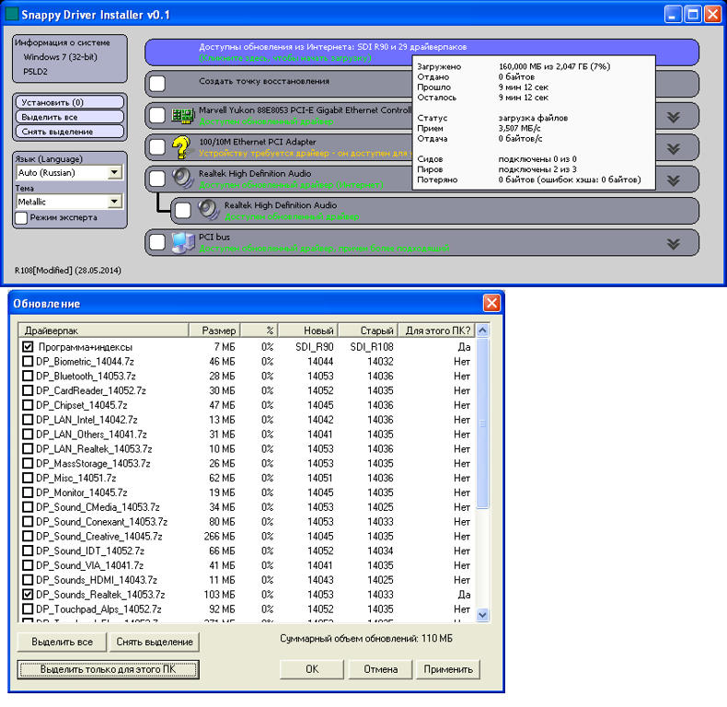Close the Snappy Driver Installer window
This screenshot has height=707, width=727.
(x=712, y=14)
